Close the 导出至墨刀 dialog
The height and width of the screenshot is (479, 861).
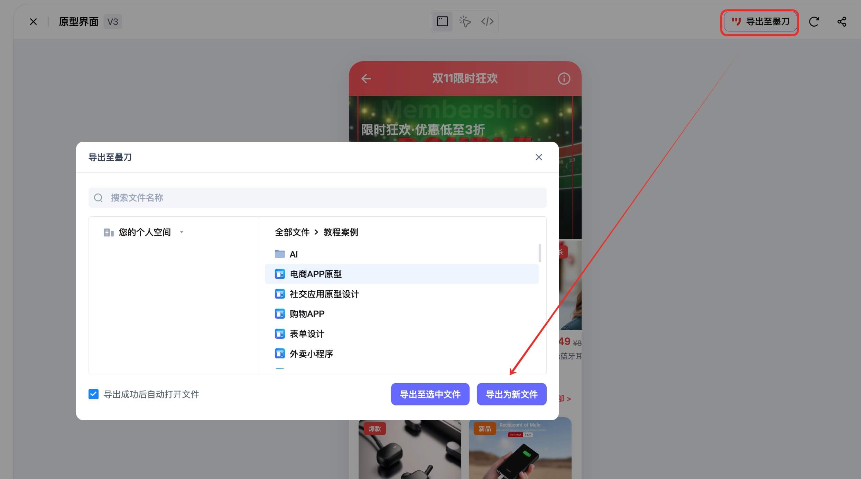pos(539,157)
